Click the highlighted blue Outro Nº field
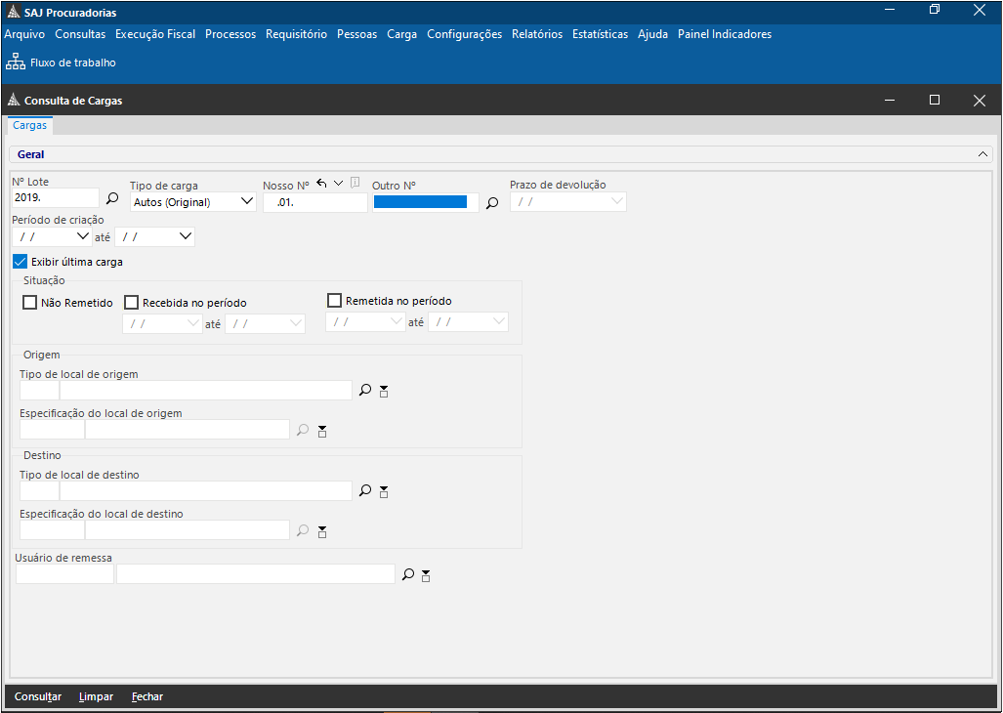Screen dimensions: 1003x713 (x=420, y=202)
